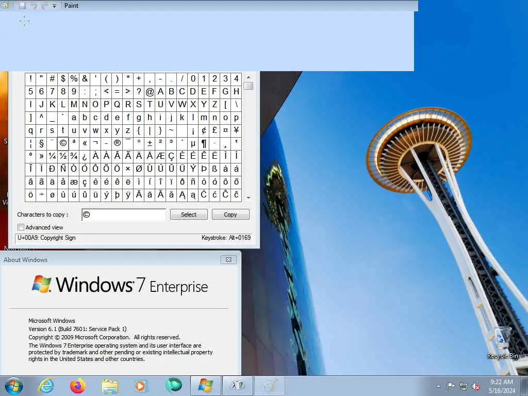Enable the Advanced view checkbox
This screenshot has width=528, height=396.
tap(21, 227)
